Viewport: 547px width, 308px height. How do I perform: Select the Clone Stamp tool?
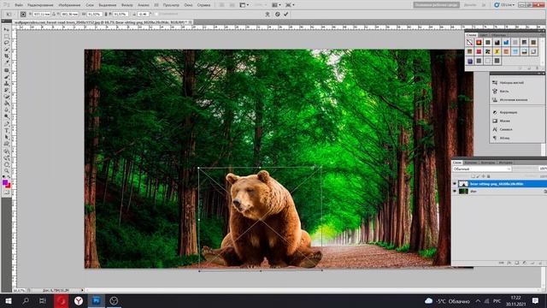click(x=6, y=84)
